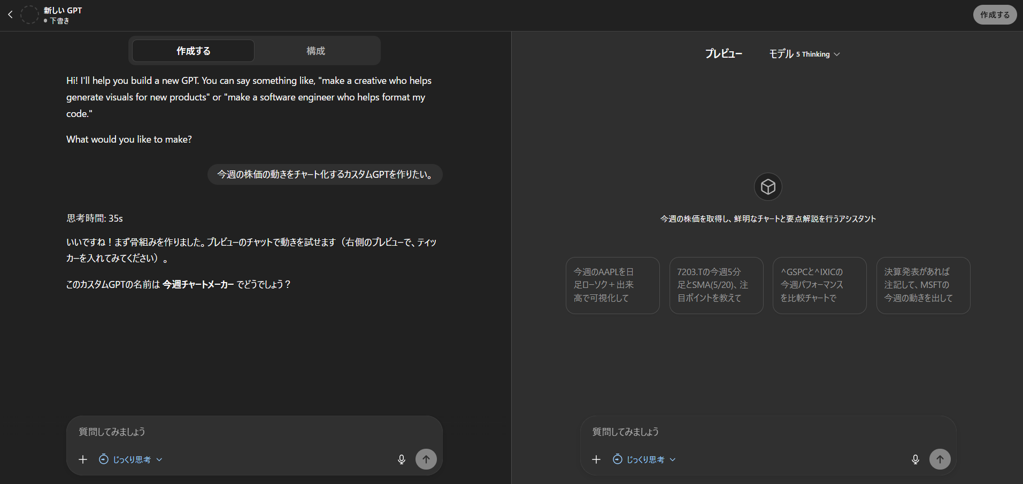
Task: Select the ^GSPCと^IXIC comparison starter prompt
Action: (x=819, y=285)
